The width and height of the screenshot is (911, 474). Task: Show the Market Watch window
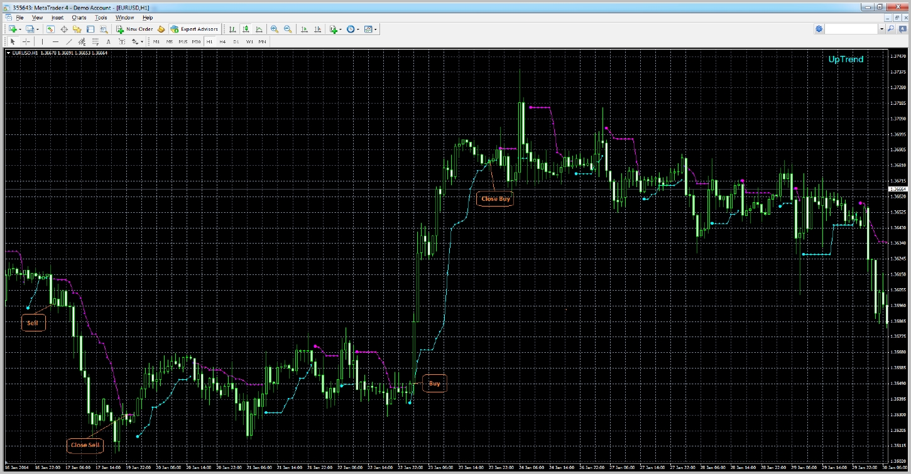coord(50,29)
